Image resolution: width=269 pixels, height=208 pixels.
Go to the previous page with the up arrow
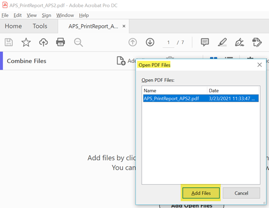132,42
